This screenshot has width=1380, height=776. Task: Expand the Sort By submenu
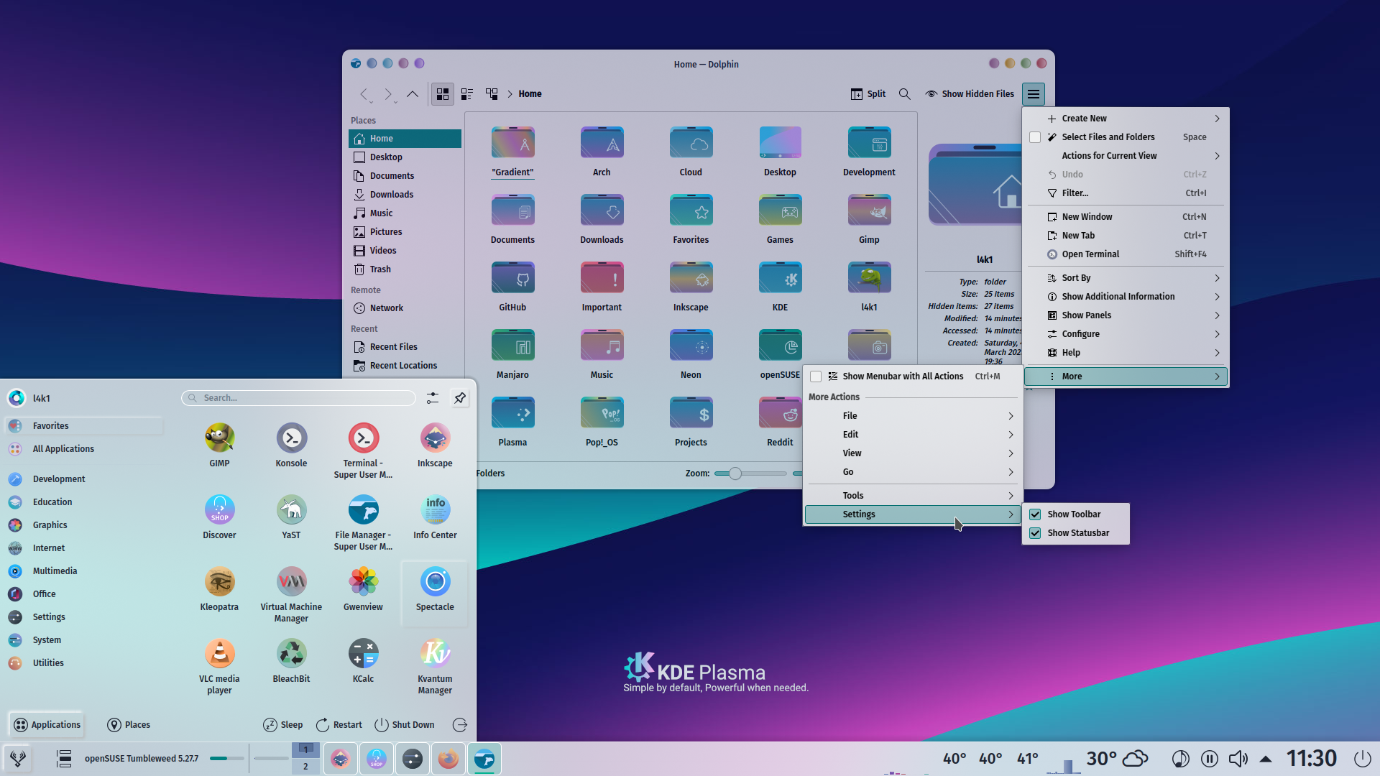1126,278
